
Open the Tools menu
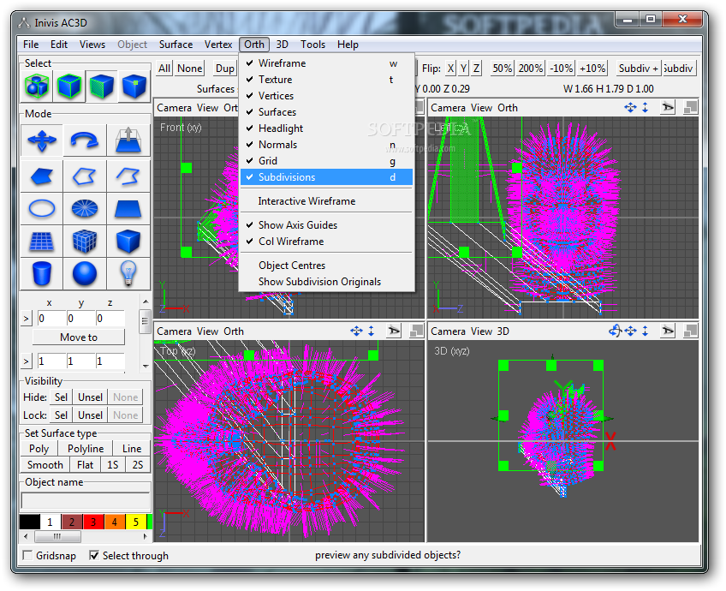[313, 45]
